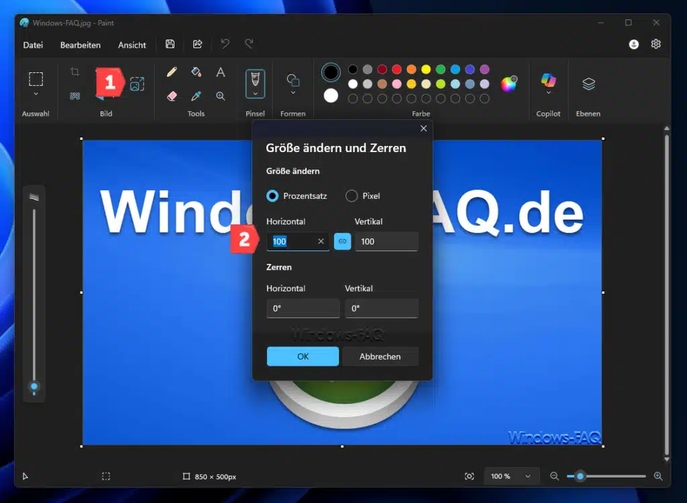Confirm the resize dialog with OK
Screen dimensions: 687x503
click(303, 356)
